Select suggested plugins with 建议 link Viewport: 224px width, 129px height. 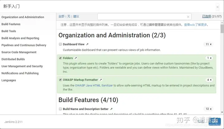coord(76,17)
